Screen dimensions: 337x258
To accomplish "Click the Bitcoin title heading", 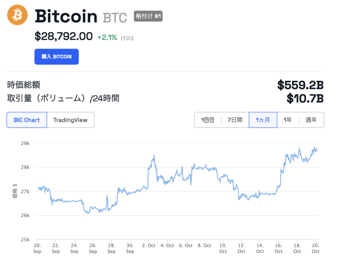I will 66,16.
